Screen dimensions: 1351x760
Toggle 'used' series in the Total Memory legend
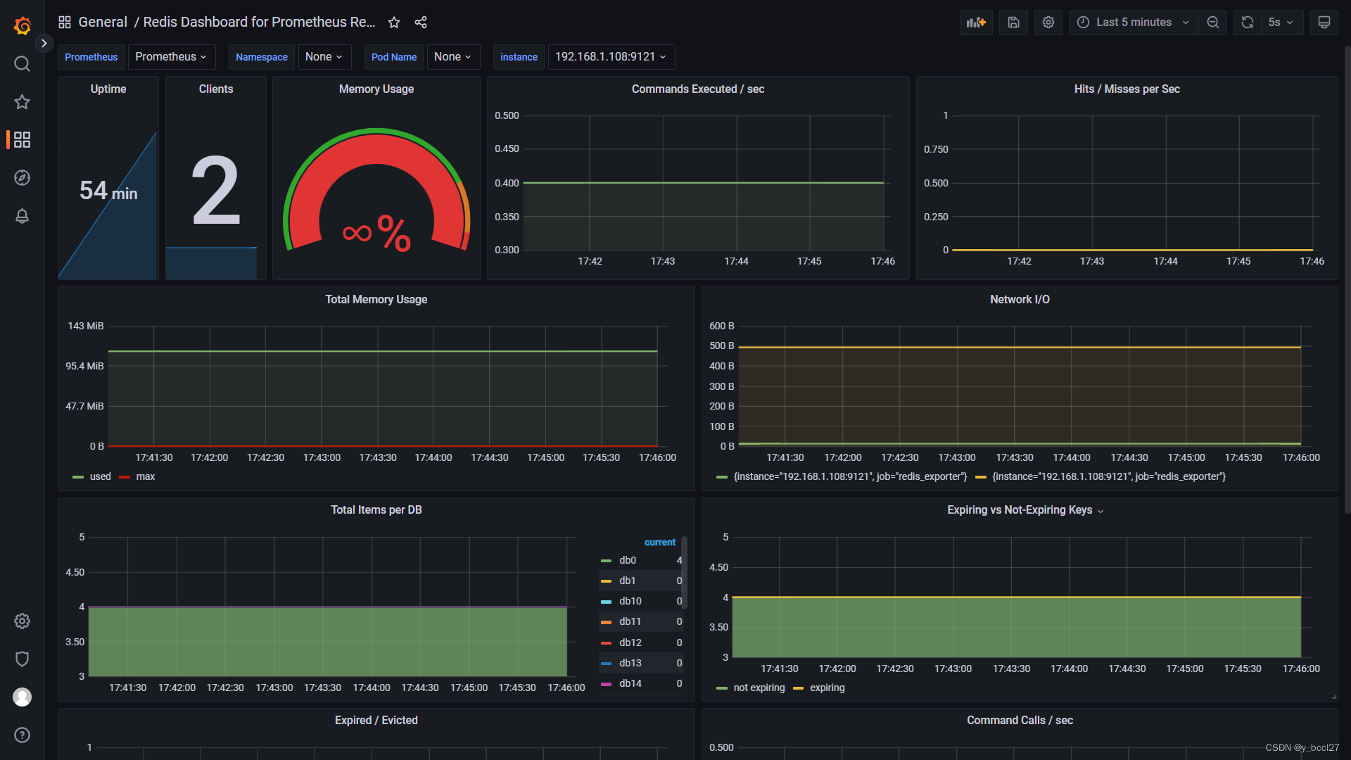pyautogui.click(x=100, y=477)
